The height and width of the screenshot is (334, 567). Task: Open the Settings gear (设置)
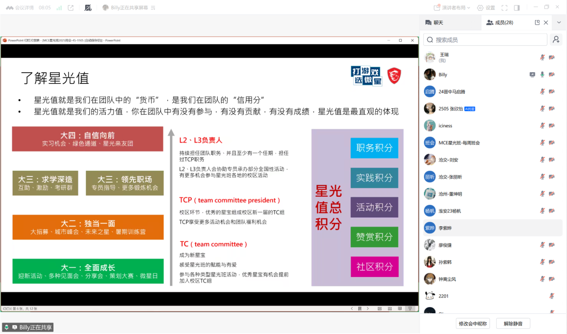[x=486, y=8]
